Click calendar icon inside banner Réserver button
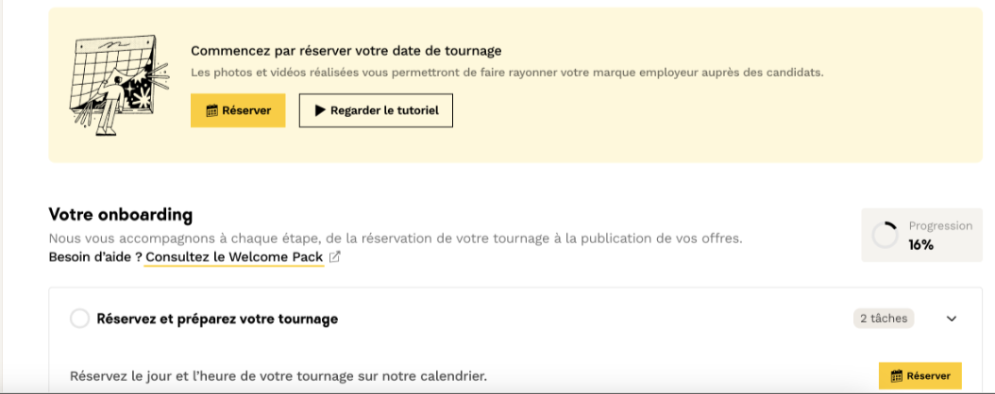 211,110
